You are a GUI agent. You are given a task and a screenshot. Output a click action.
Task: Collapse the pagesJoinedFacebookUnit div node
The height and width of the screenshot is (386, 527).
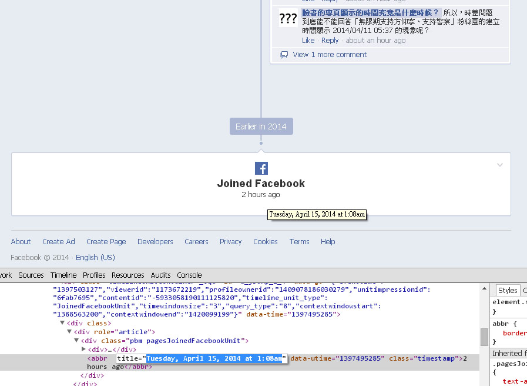76,340
